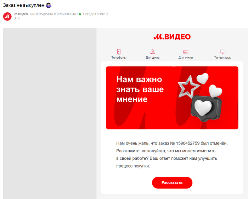Click the М.Видео sender avatar
The height and width of the screenshot is (199, 248).
[7, 16]
